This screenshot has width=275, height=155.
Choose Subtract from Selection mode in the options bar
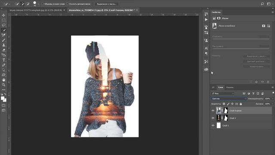(x=27, y=4)
